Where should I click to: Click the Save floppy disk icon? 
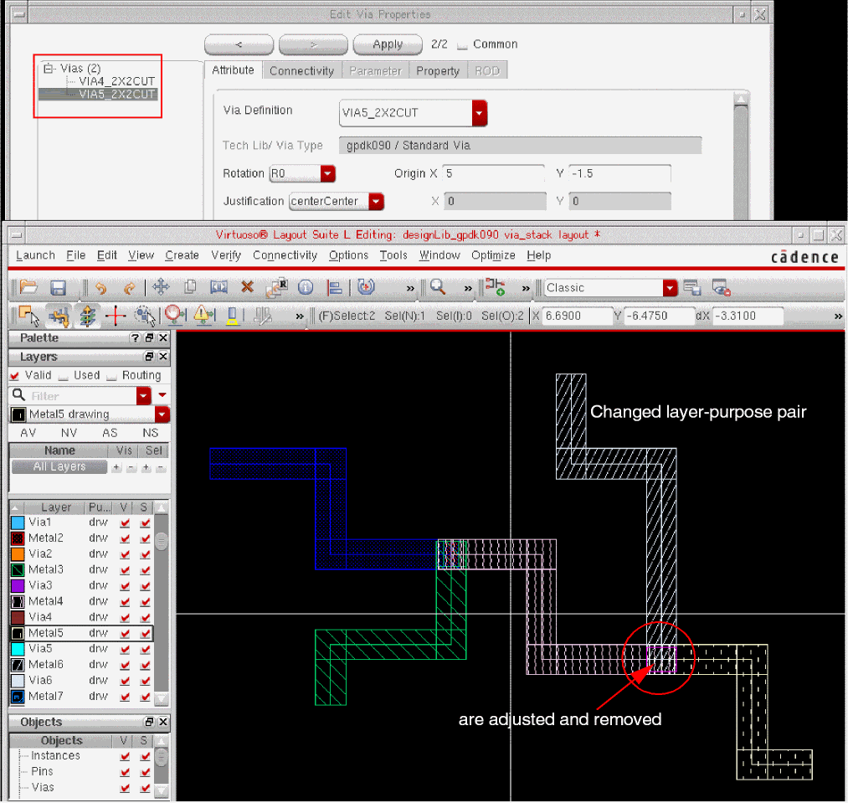click(58, 287)
